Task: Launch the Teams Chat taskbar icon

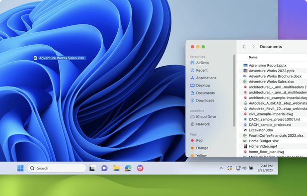Action: [x=104, y=168]
